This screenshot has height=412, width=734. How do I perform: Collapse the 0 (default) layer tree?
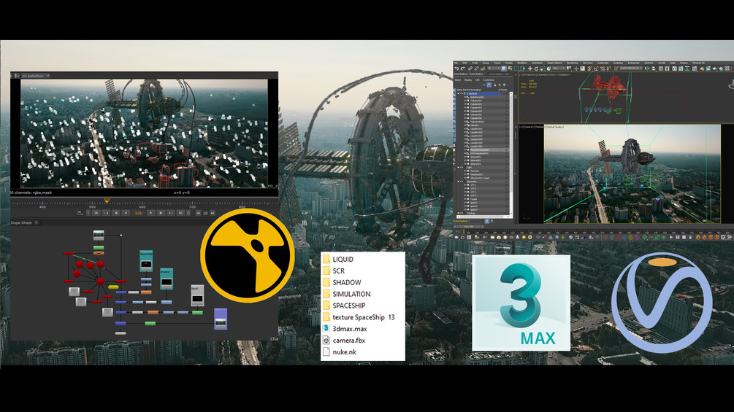pos(458,93)
